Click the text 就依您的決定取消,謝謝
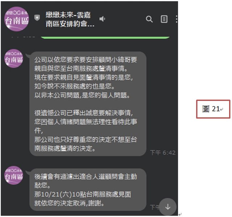This screenshot has width=232, height=217. click(69, 203)
